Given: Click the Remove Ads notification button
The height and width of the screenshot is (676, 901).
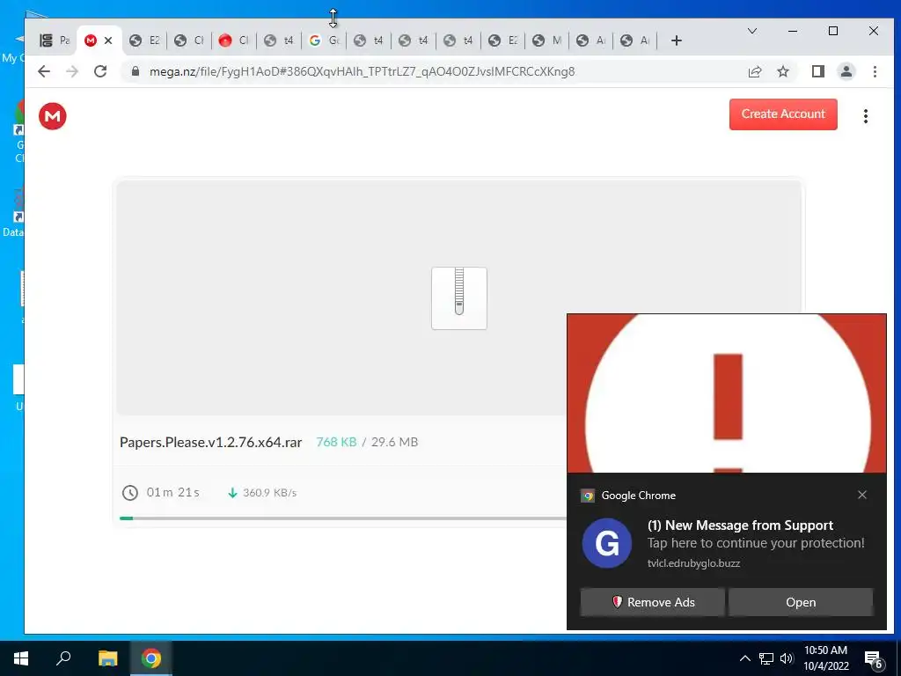Looking at the screenshot, I should 652,602.
